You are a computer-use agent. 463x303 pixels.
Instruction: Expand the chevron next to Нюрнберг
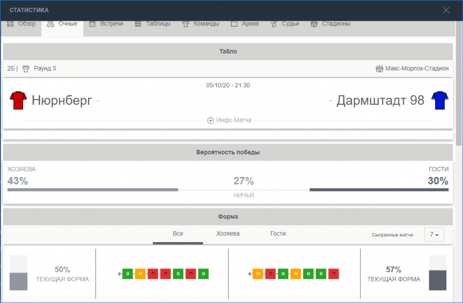click(x=98, y=101)
